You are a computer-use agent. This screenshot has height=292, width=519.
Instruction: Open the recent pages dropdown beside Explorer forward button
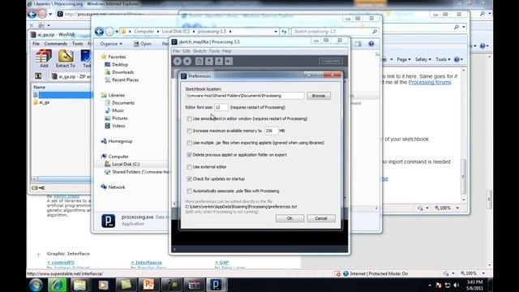(x=117, y=32)
